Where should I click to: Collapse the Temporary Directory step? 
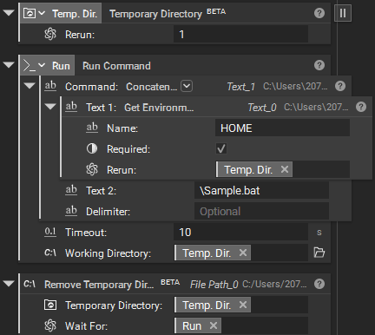9,13
